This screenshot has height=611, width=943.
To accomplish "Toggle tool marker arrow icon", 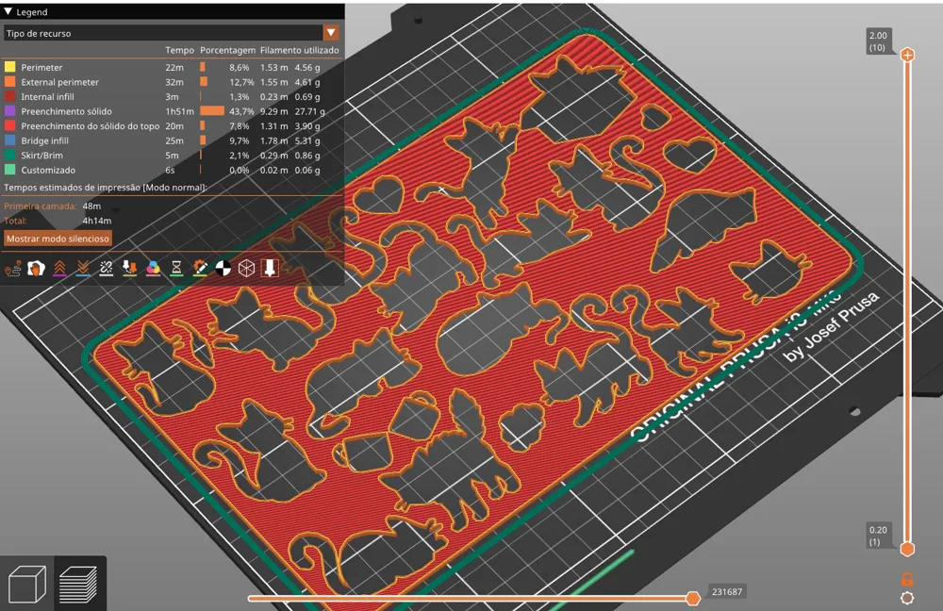I will 270,268.
